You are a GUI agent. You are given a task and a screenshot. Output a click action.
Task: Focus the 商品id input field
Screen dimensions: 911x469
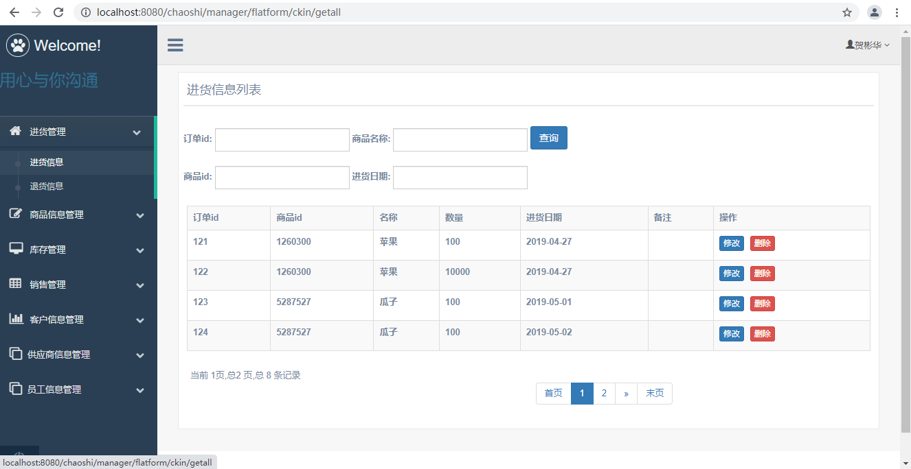282,178
